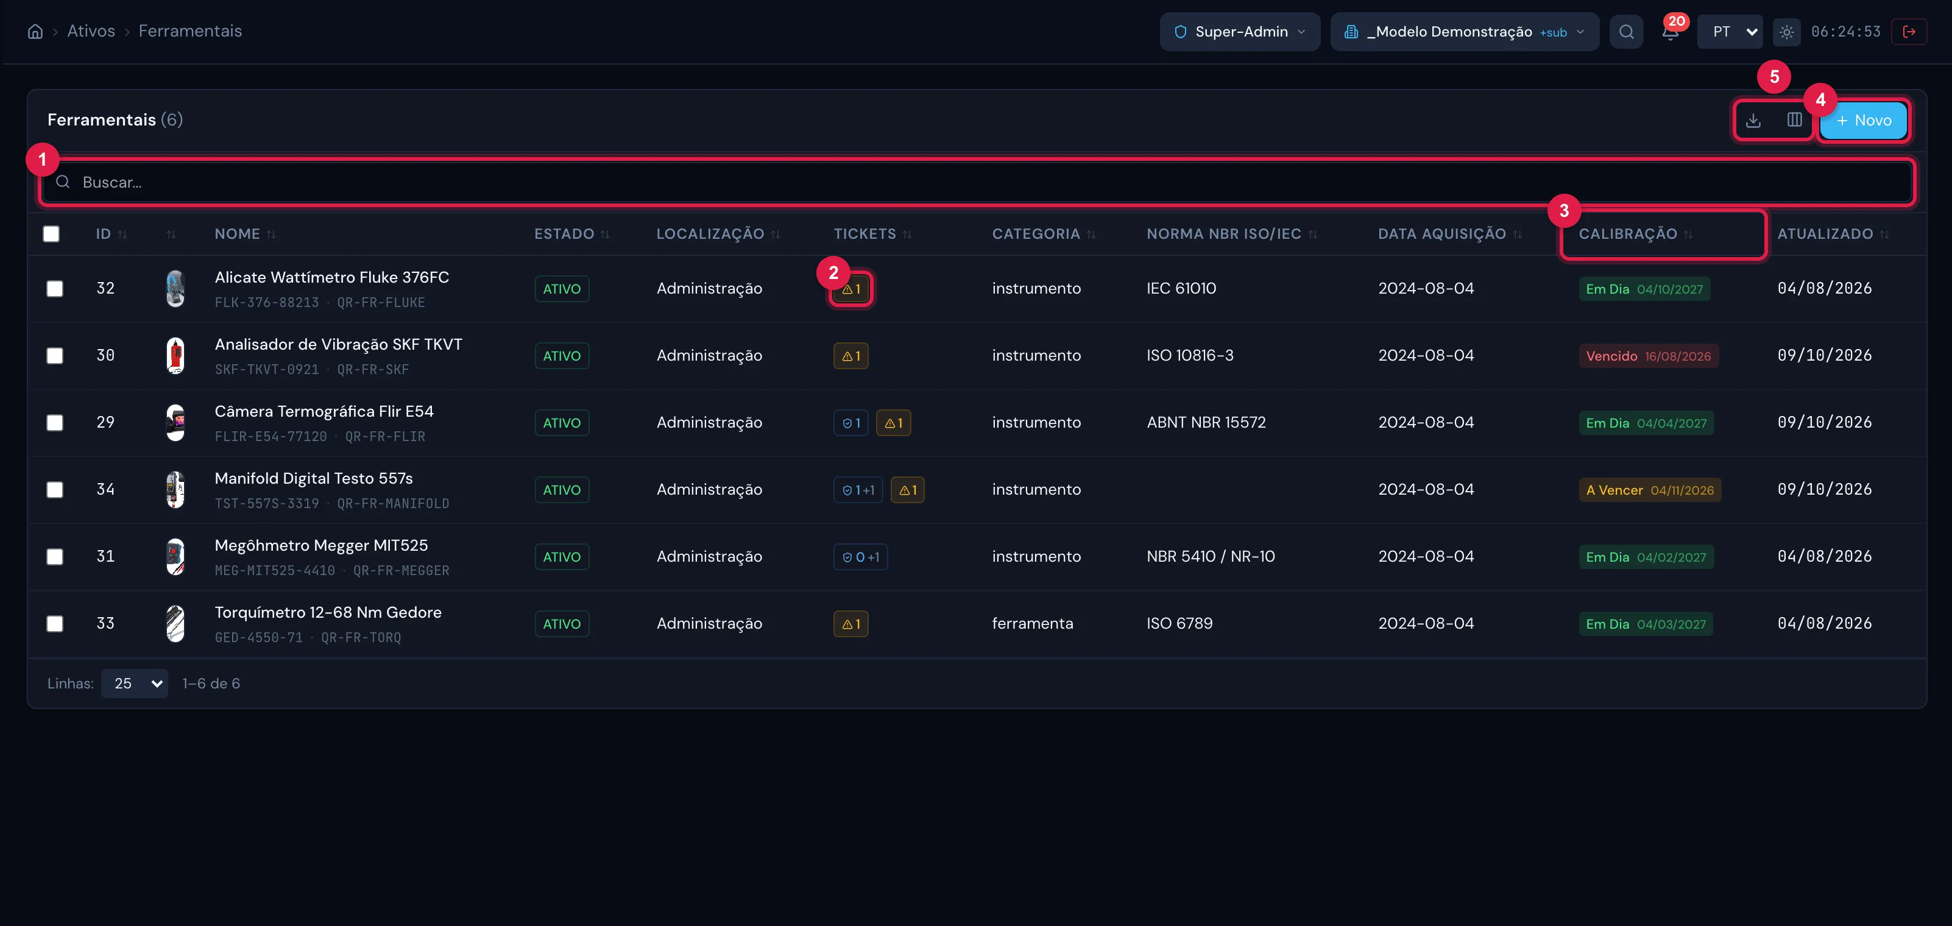Download the Ferramentais list export icon
Viewport: 1952px width, 926px height.
[1753, 120]
